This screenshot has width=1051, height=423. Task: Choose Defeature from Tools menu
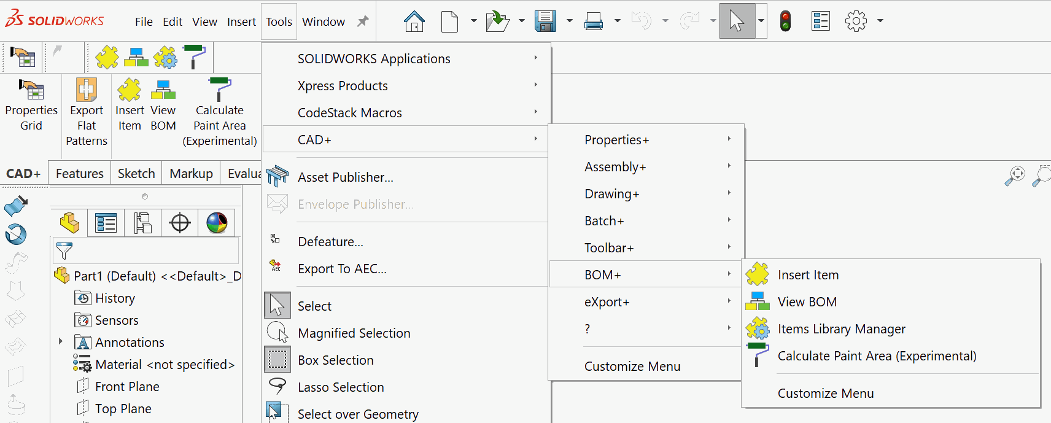pyautogui.click(x=405, y=242)
